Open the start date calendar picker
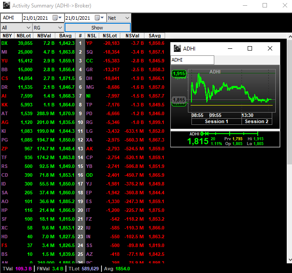The image size is (292, 273). 57,18
